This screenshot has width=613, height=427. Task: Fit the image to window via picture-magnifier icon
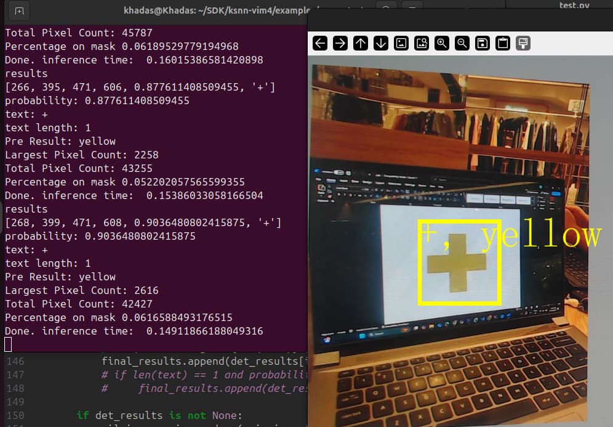point(422,43)
